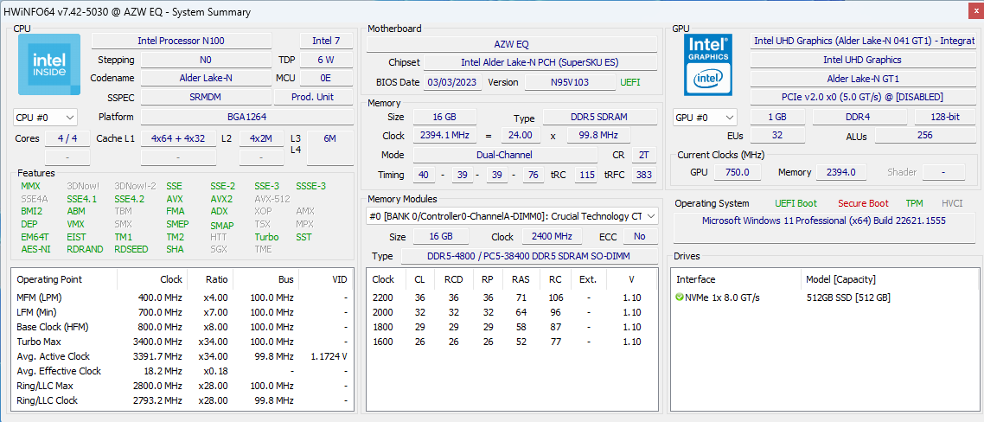Click the Prod. Unit field
The height and width of the screenshot is (422, 984).
point(313,98)
